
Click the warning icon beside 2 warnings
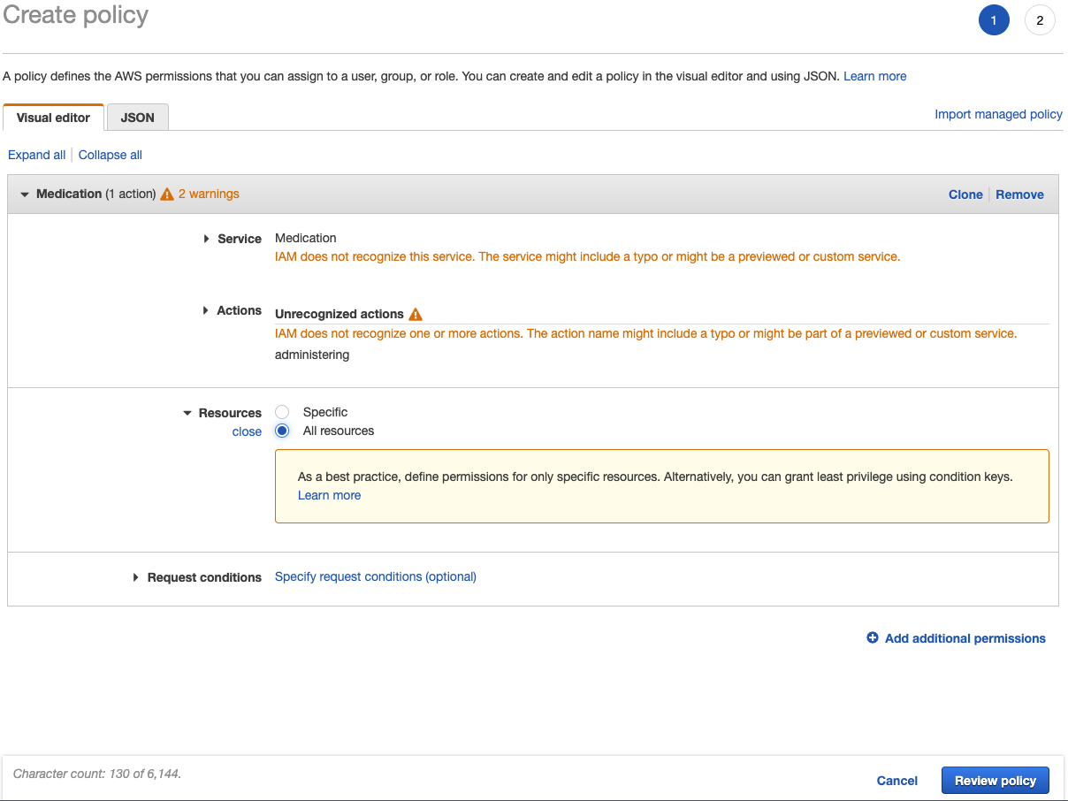pyautogui.click(x=167, y=195)
